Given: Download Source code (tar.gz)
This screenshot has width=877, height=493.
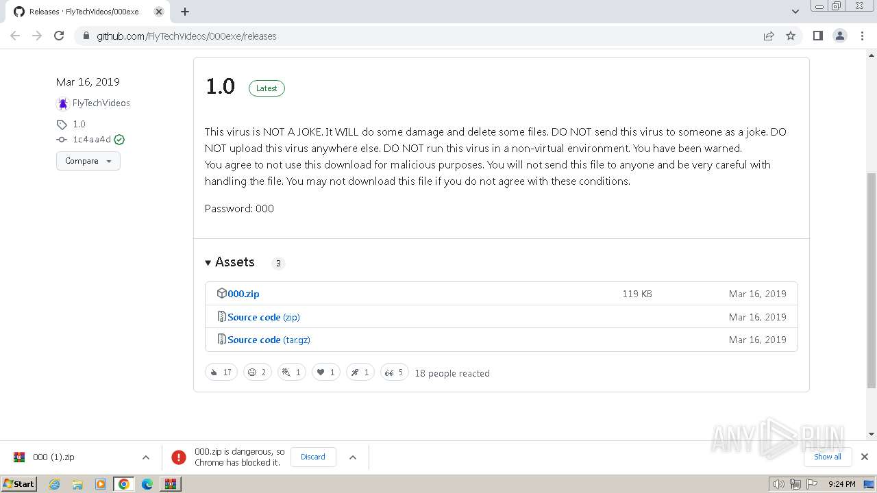Looking at the screenshot, I should pos(269,340).
